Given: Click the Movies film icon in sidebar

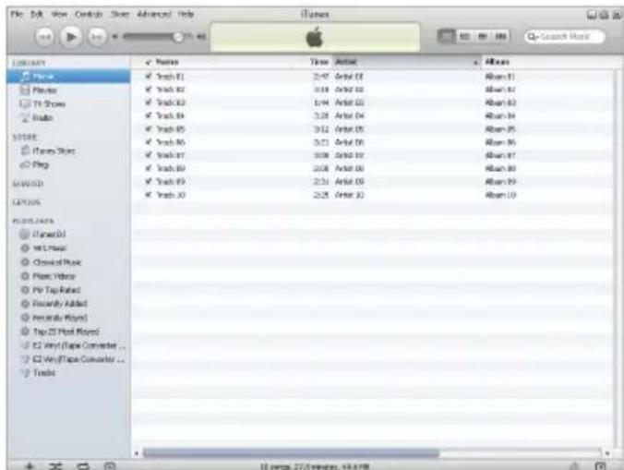Looking at the screenshot, I should 25,90.
